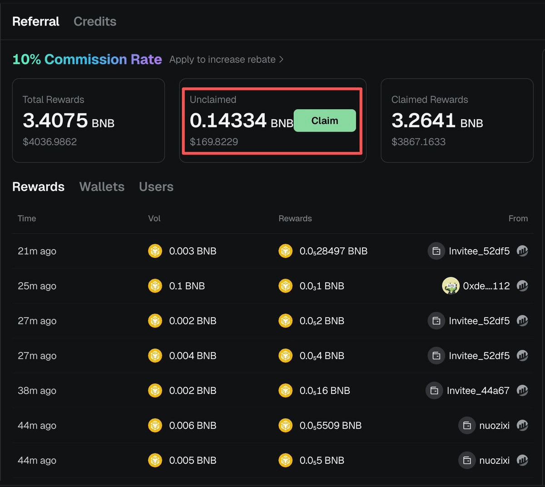Click the chart icon next to Invitee_44a67

pyautogui.click(x=522, y=390)
